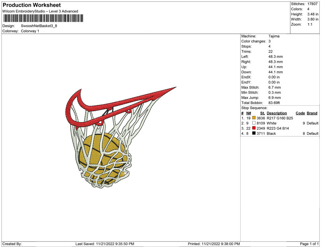Click the gold color swatch for thread 3636
321x247 pixels.
tap(254, 118)
